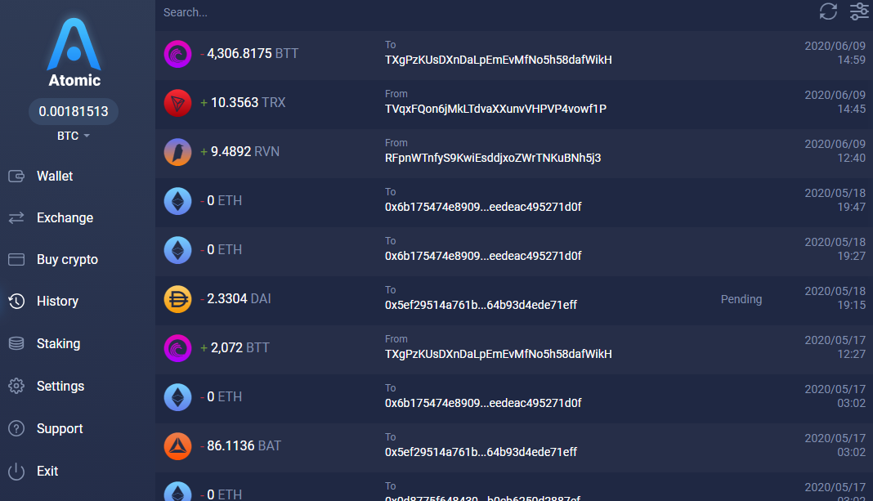This screenshot has height=501, width=873.
Task: Click TXgPzKUs address in 12:27 transaction
Action: 499,354
